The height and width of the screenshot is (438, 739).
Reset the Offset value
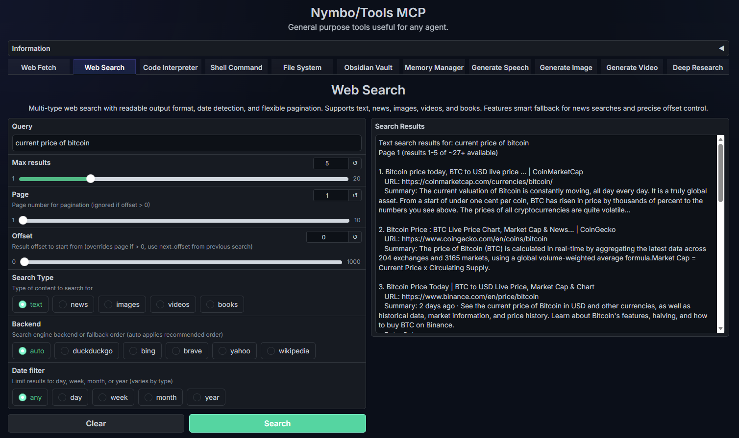click(355, 237)
